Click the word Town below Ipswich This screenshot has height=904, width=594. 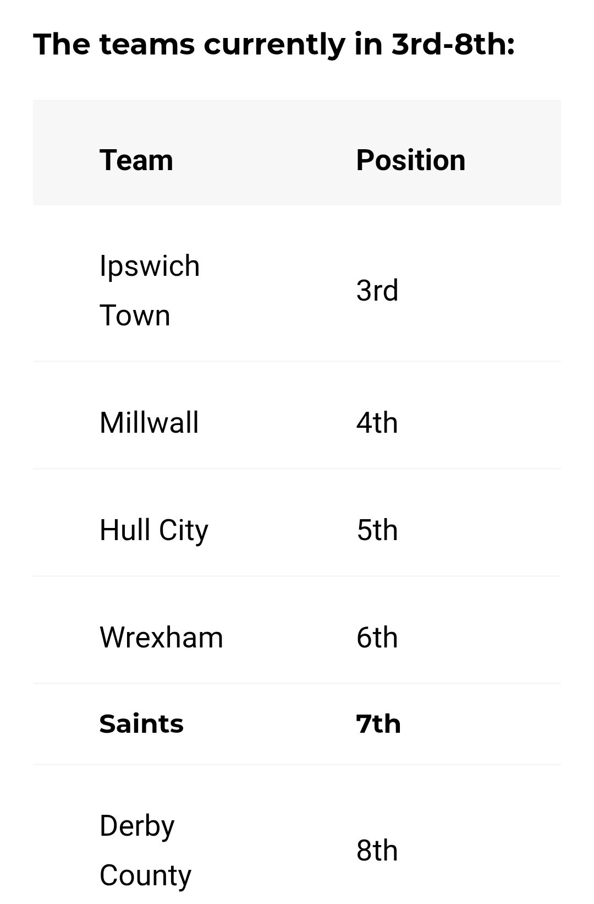pos(135,315)
